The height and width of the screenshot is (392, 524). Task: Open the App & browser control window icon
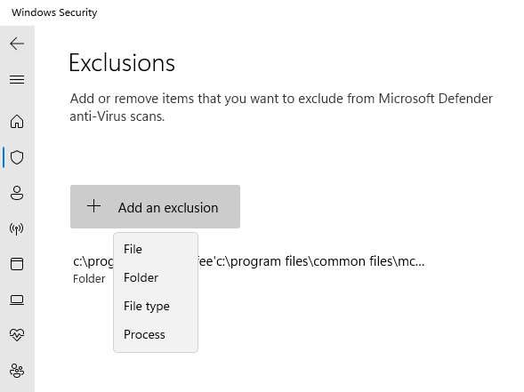17,264
